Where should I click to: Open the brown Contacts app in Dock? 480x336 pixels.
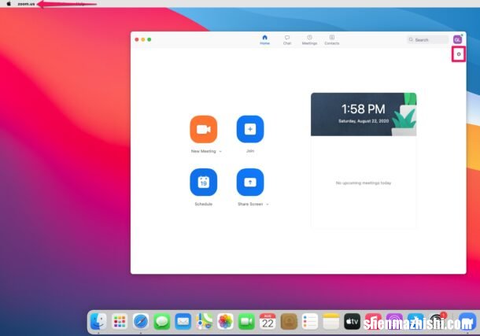[289, 322]
